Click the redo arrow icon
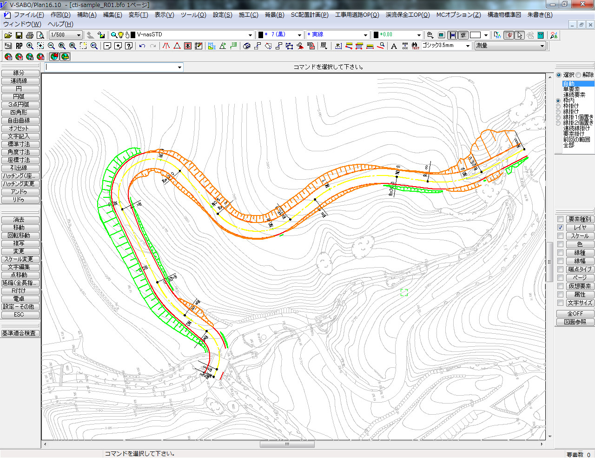Viewport: 595px width, 458px height. (x=153, y=46)
